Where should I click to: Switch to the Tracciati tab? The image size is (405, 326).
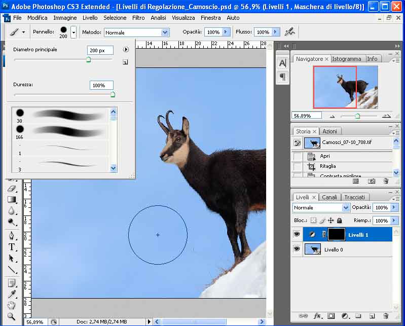tap(355, 197)
